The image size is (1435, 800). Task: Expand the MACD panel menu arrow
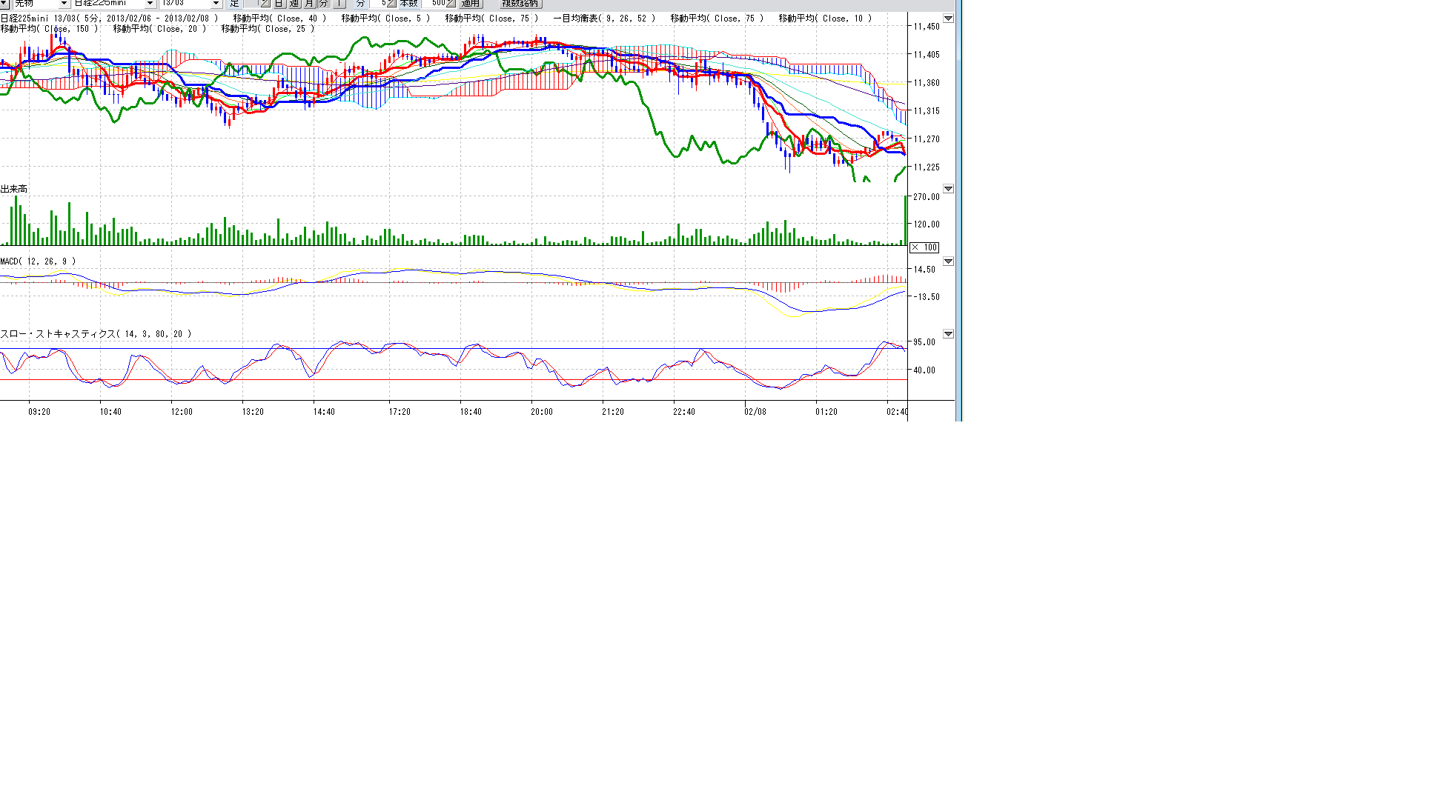click(948, 261)
